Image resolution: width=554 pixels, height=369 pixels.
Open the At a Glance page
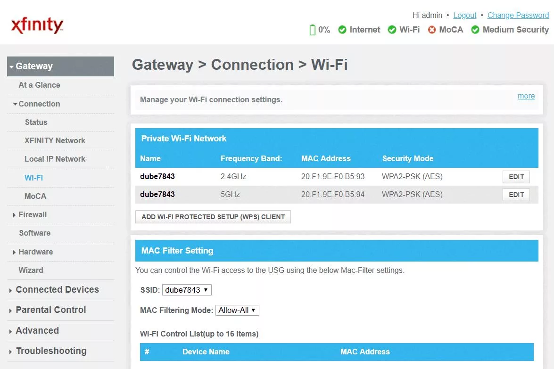pyautogui.click(x=39, y=85)
